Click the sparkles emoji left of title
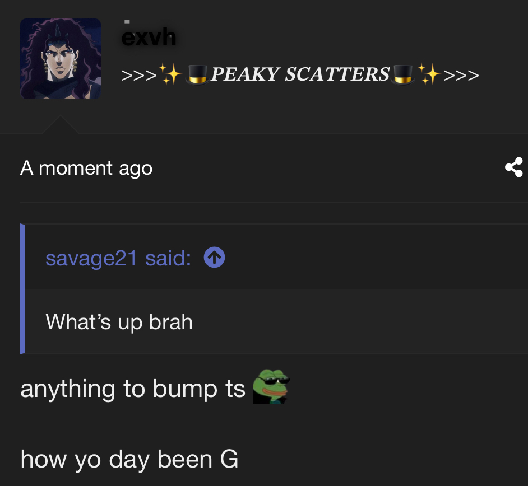Screen dimensions: 528x486 click(171, 74)
